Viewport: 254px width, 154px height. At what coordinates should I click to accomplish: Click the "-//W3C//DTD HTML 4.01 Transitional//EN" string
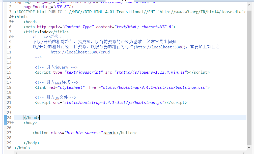coord(110,12)
